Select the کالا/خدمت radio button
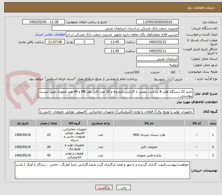The width and height of the screenshot is (222, 195). 144,72
